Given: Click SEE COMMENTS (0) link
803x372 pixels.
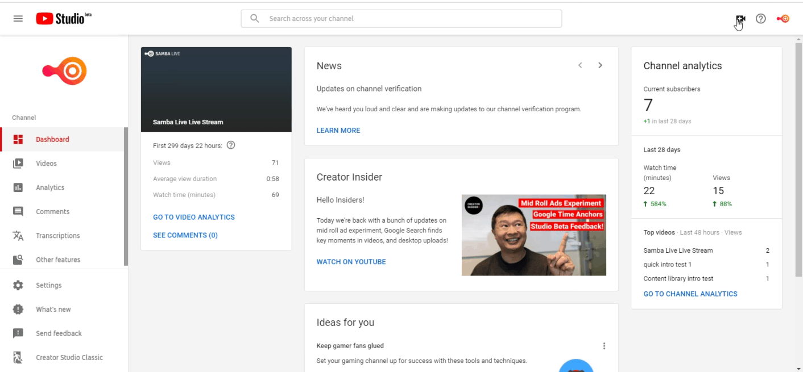Looking at the screenshot, I should click(x=185, y=235).
